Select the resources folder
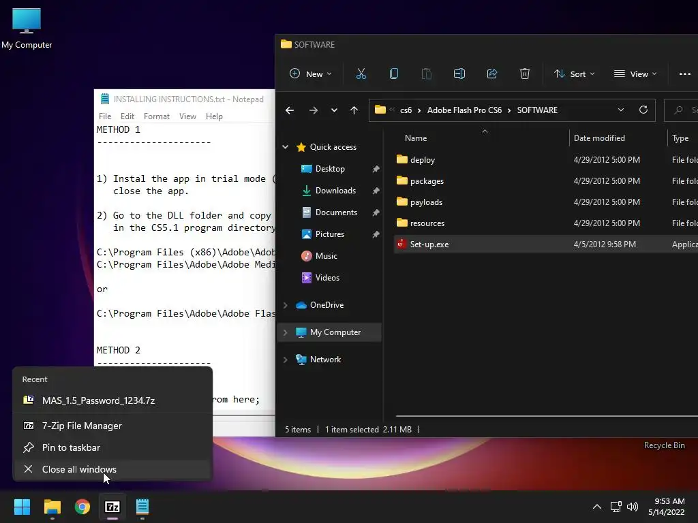 tap(427, 223)
